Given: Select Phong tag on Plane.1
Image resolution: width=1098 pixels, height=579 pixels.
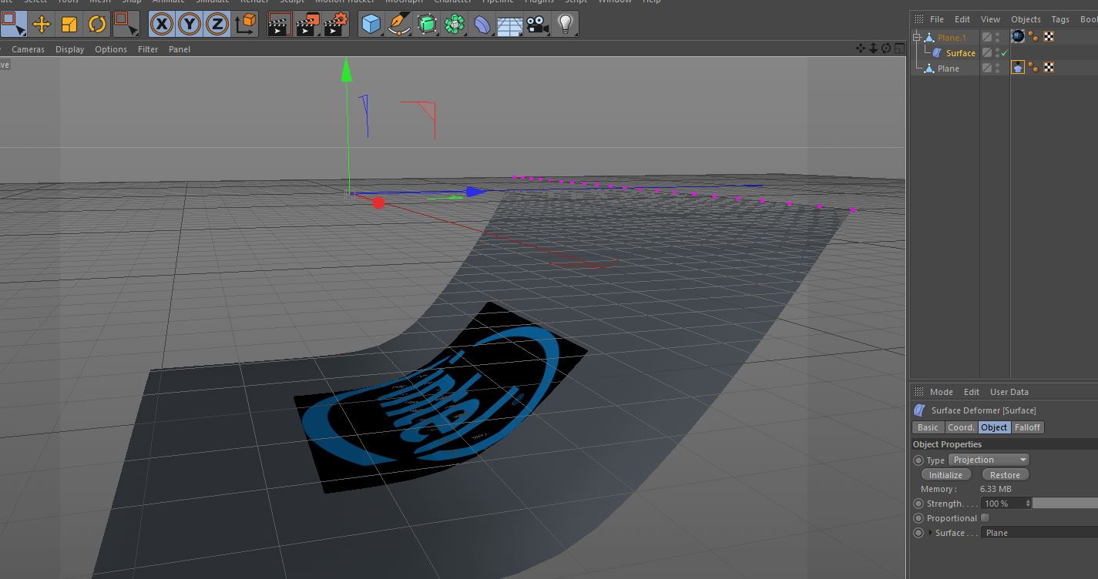Looking at the screenshot, I should [x=1033, y=36].
